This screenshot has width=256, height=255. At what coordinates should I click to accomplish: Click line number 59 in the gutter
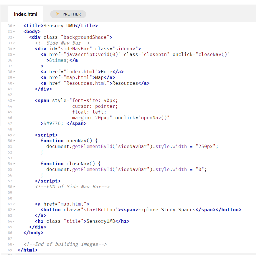pyautogui.click(x=10, y=193)
